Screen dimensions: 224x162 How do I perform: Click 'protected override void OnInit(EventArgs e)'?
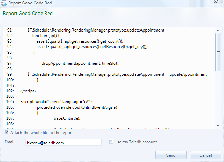pyautogui.click(x=77, y=107)
